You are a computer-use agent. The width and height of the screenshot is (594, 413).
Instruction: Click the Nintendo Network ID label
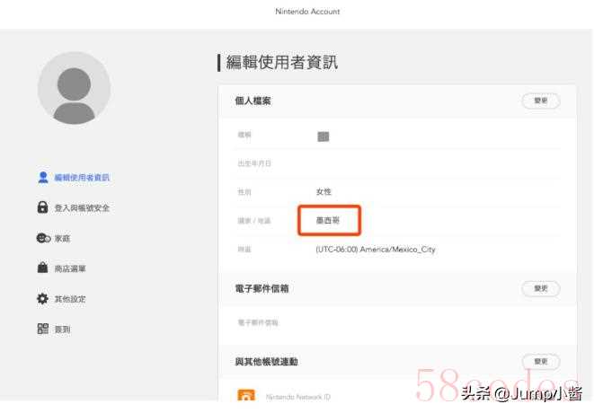298,397
